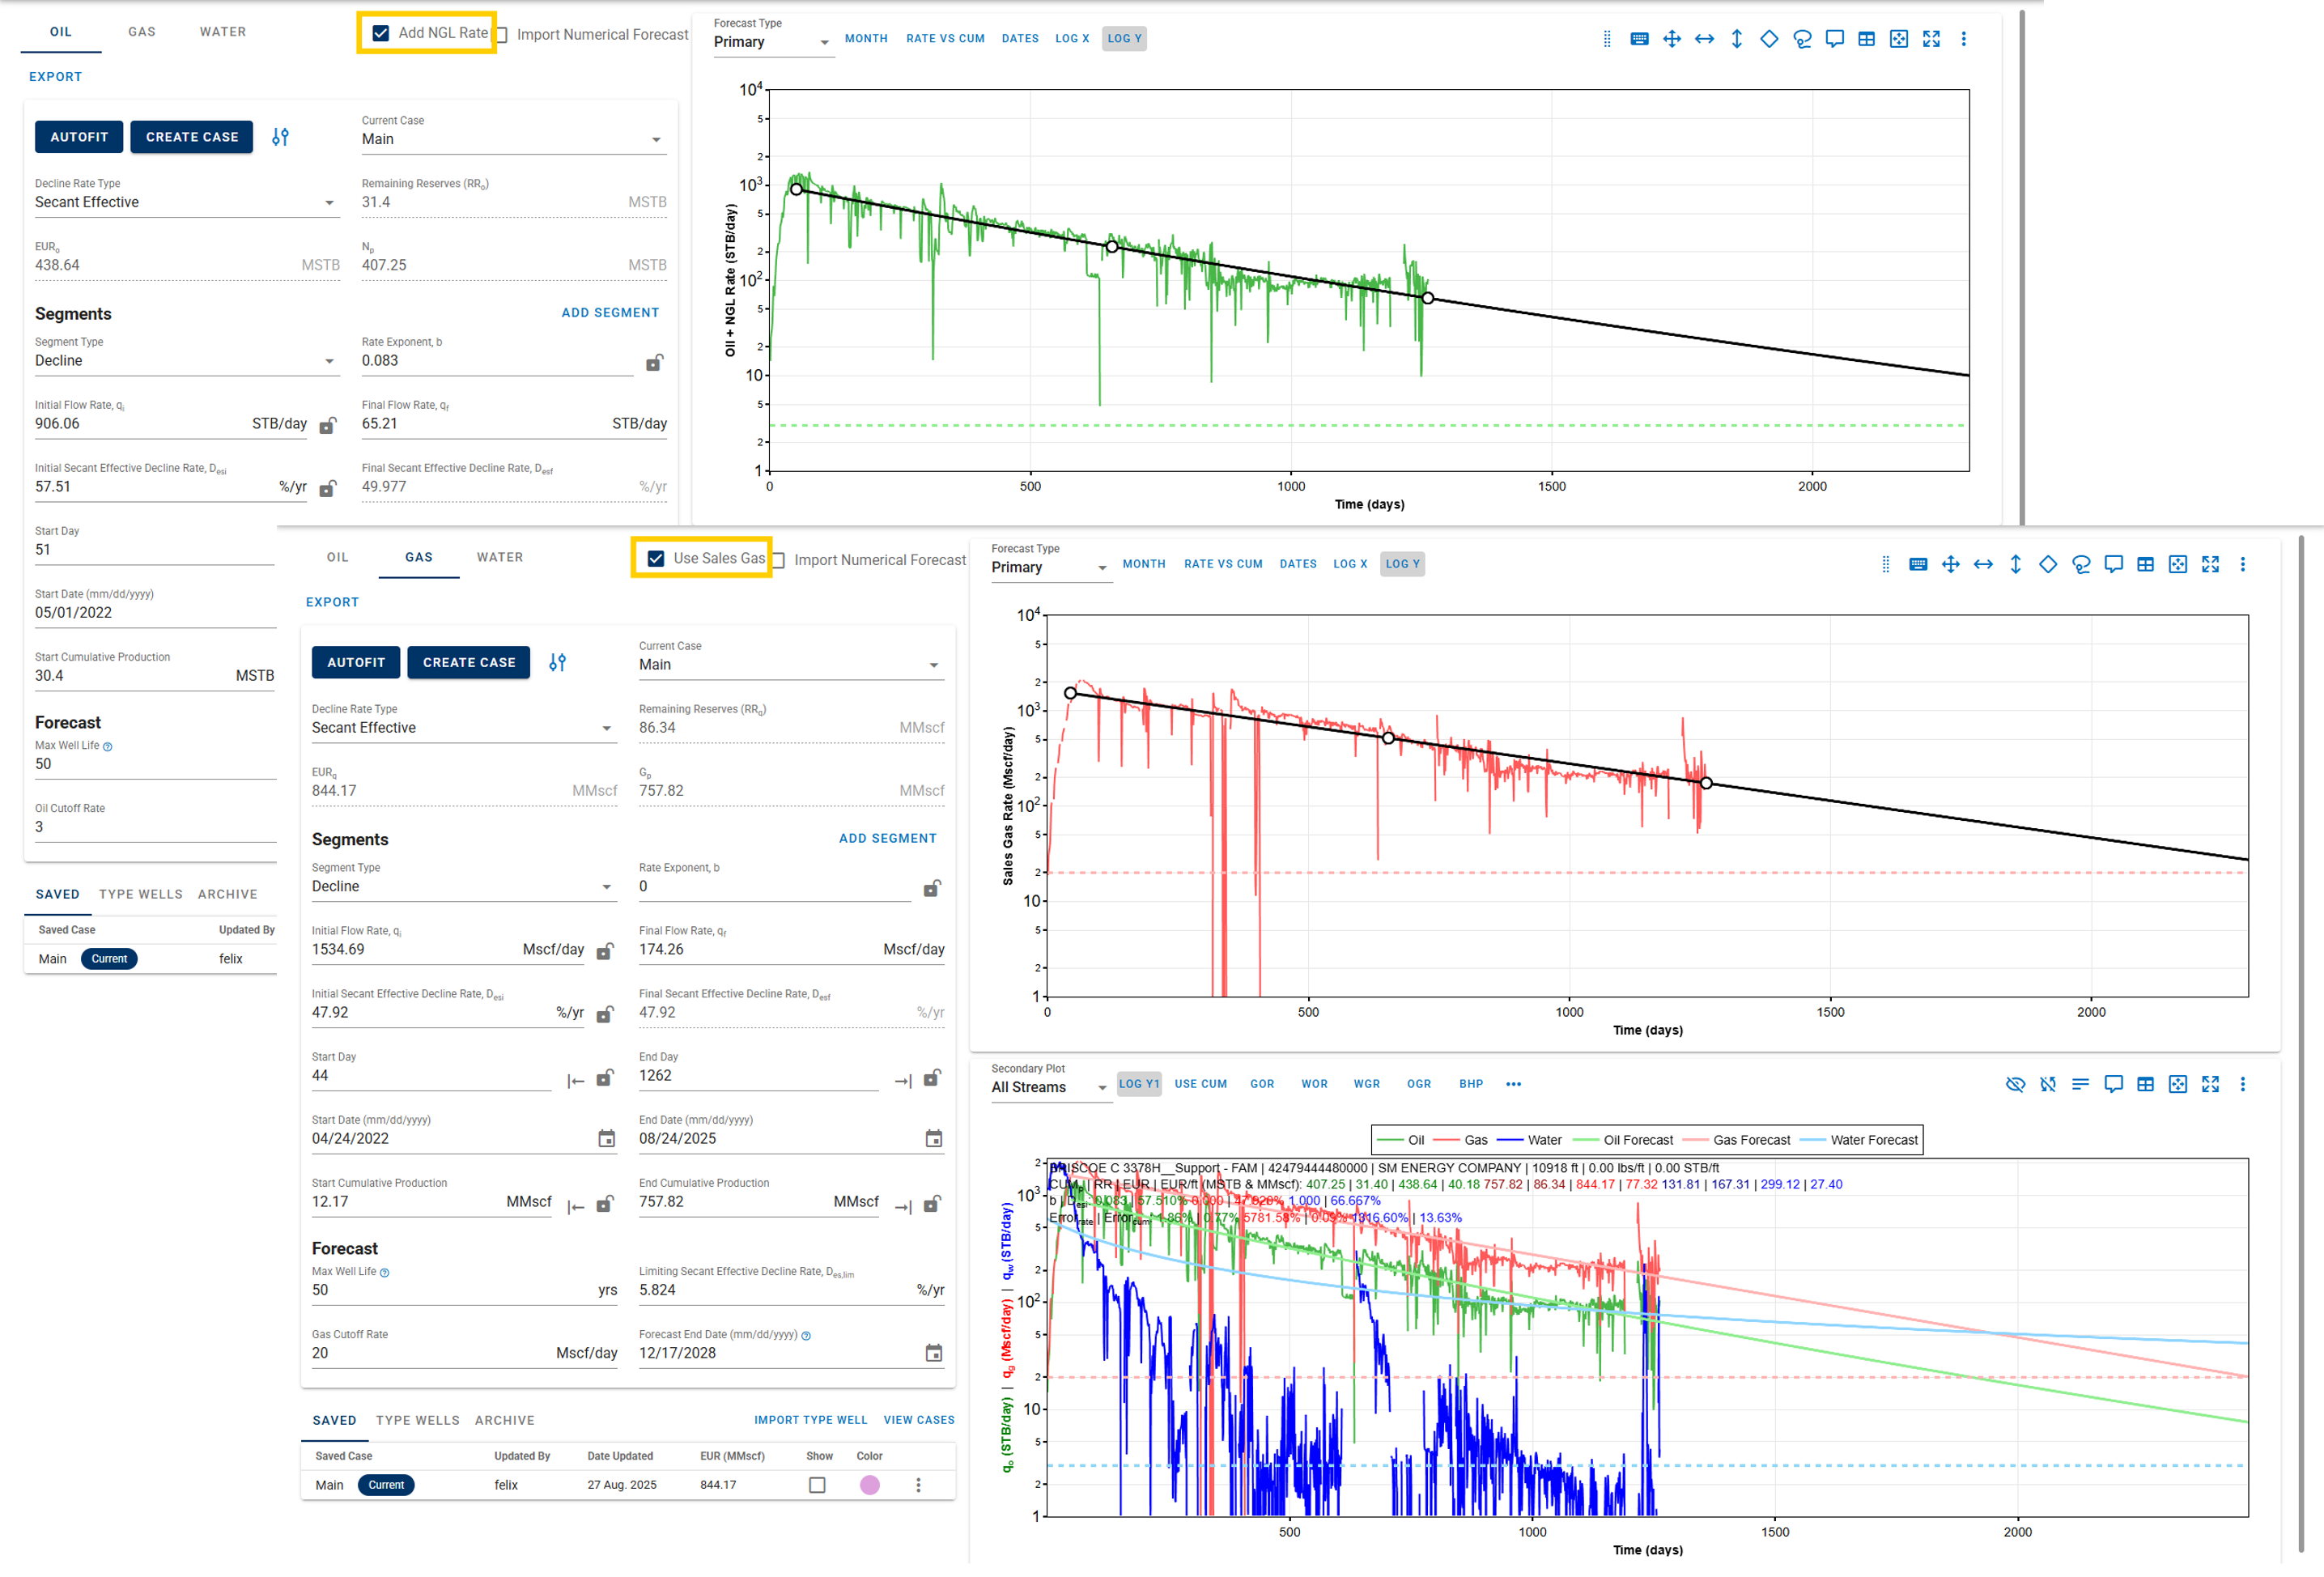The height and width of the screenshot is (1577, 2324).
Task: Click three-dot menu on Main saved case row
Action: click(x=918, y=1485)
